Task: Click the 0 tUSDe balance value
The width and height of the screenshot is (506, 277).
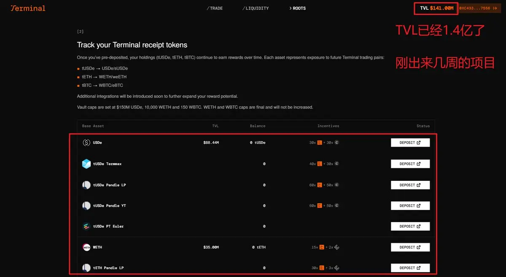Action: [x=258, y=143]
